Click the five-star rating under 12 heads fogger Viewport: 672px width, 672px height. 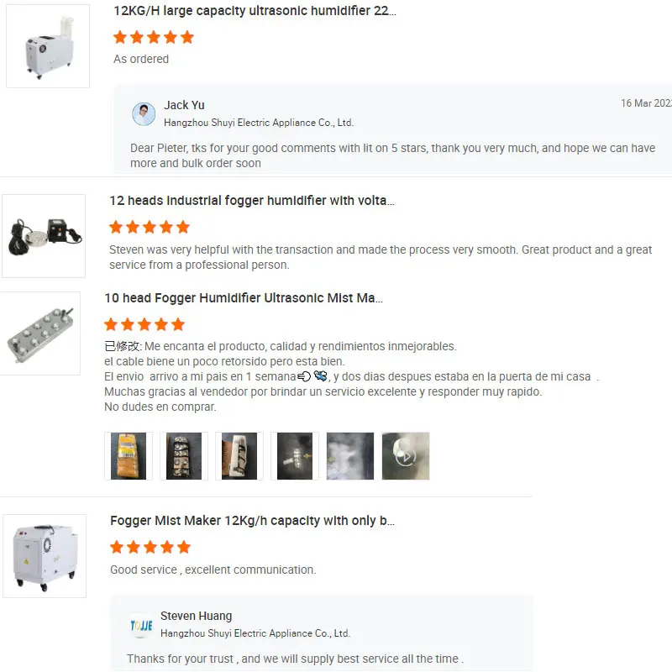click(150, 227)
